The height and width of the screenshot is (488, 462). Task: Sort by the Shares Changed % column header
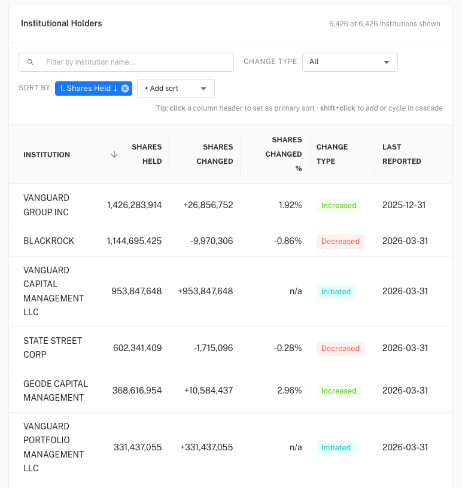tap(284, 154)
